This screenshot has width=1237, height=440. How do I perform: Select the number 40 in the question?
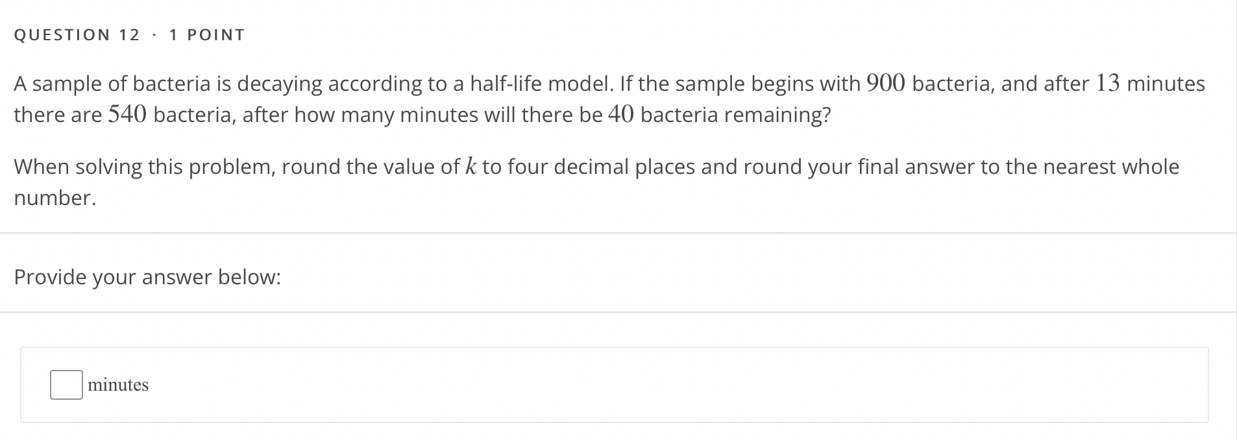(x=621, y=115)
